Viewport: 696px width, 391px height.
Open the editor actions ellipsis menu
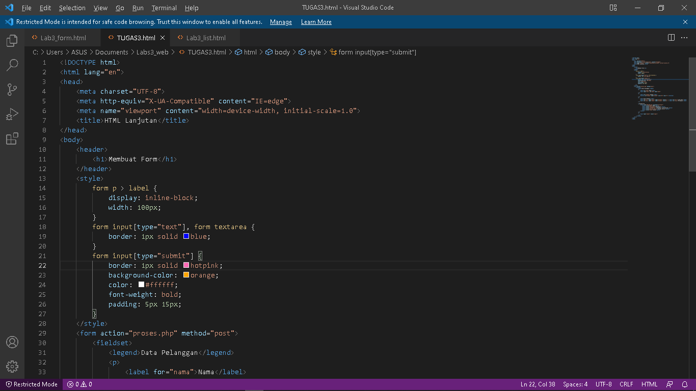[x=685, y=37]
